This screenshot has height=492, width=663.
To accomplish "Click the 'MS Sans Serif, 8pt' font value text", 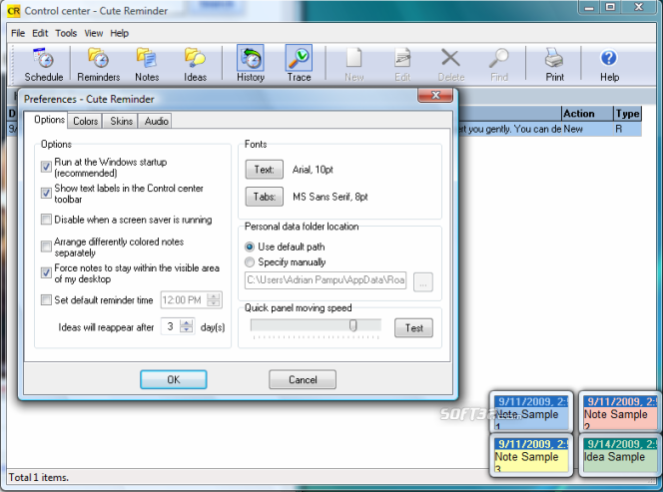I will coord(331,197).
